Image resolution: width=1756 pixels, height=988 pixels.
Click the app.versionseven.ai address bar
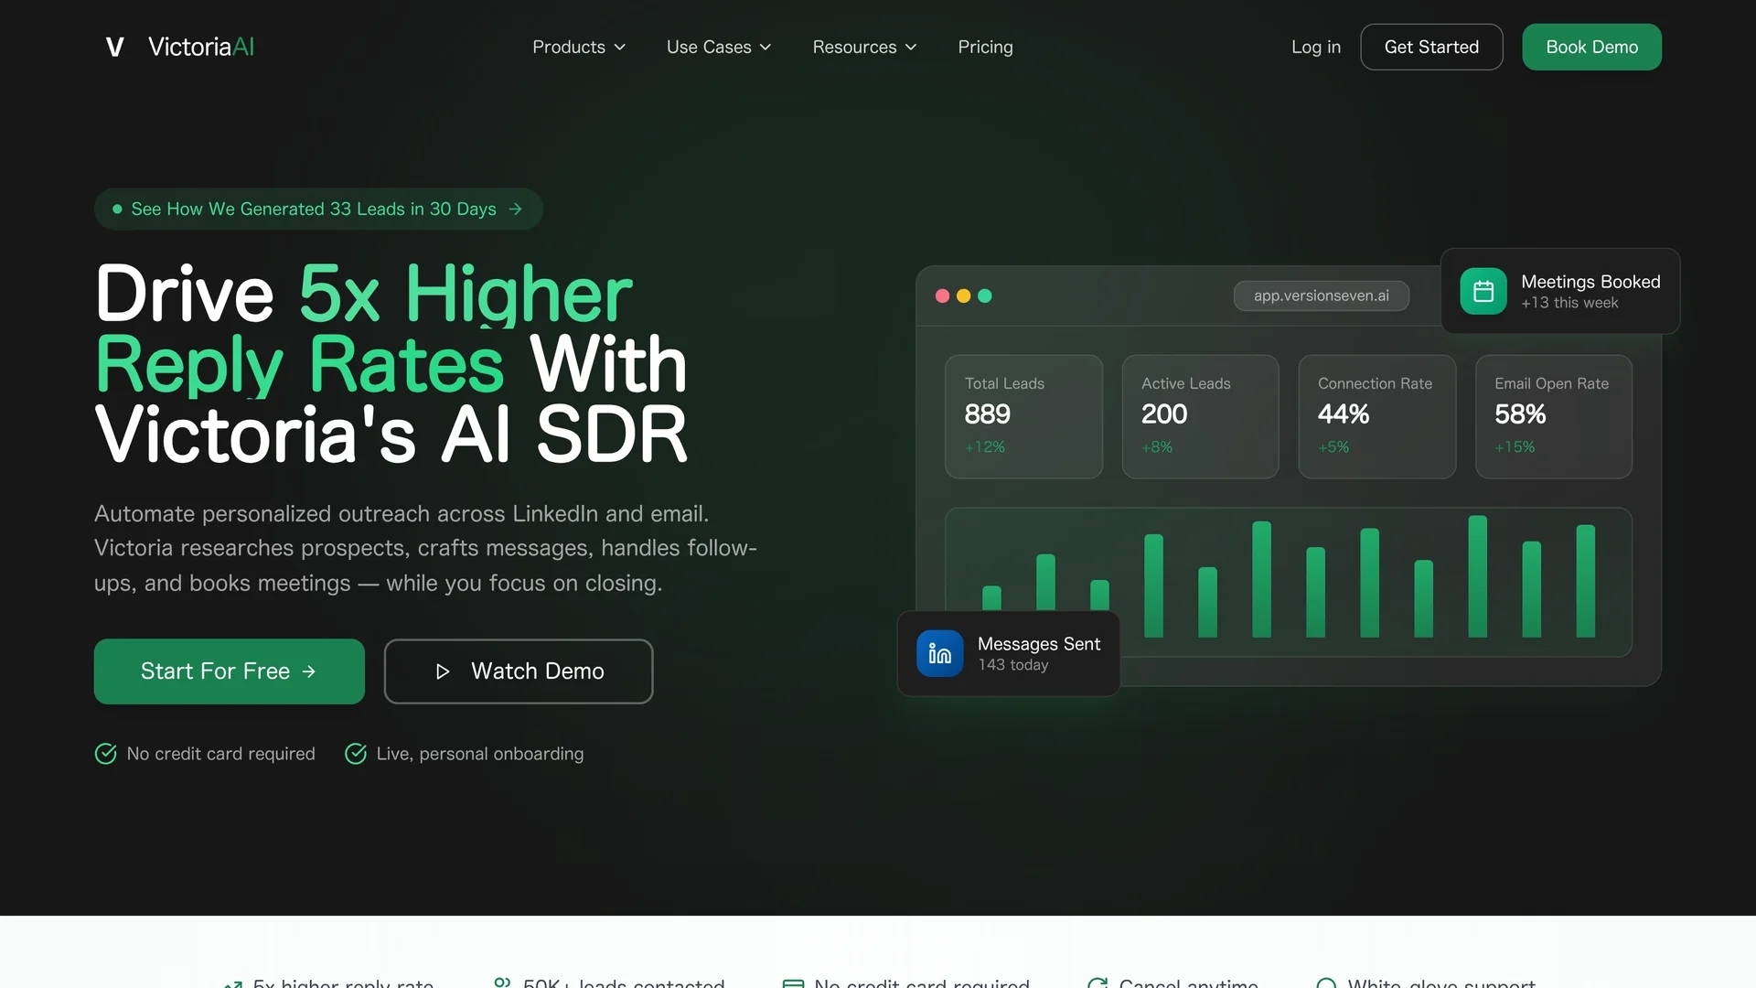tap(1321, 295)
